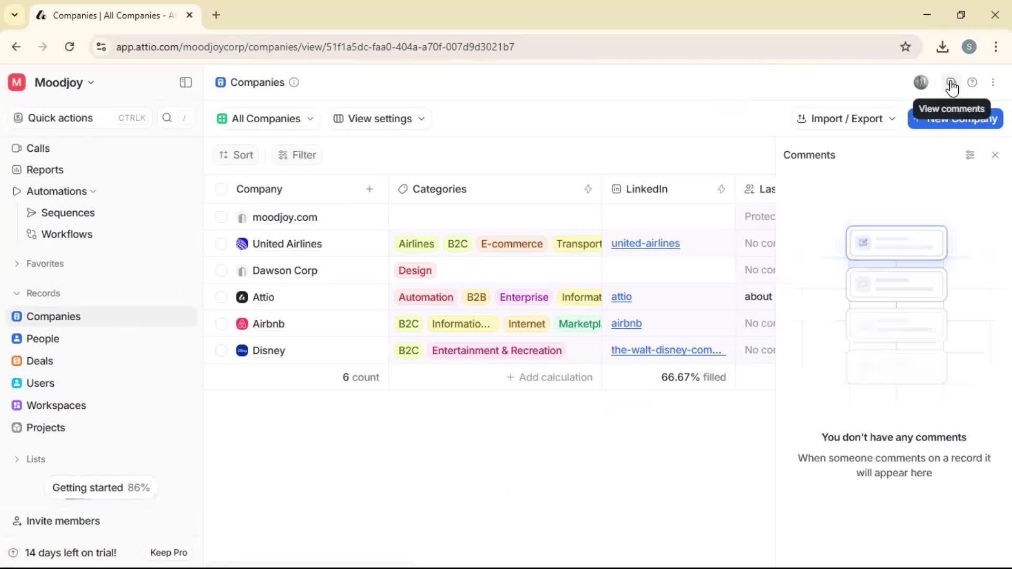The image size is (1012, 569).
Task: Open the united-airlines LinkedIn link
Action: pos(646,243)
